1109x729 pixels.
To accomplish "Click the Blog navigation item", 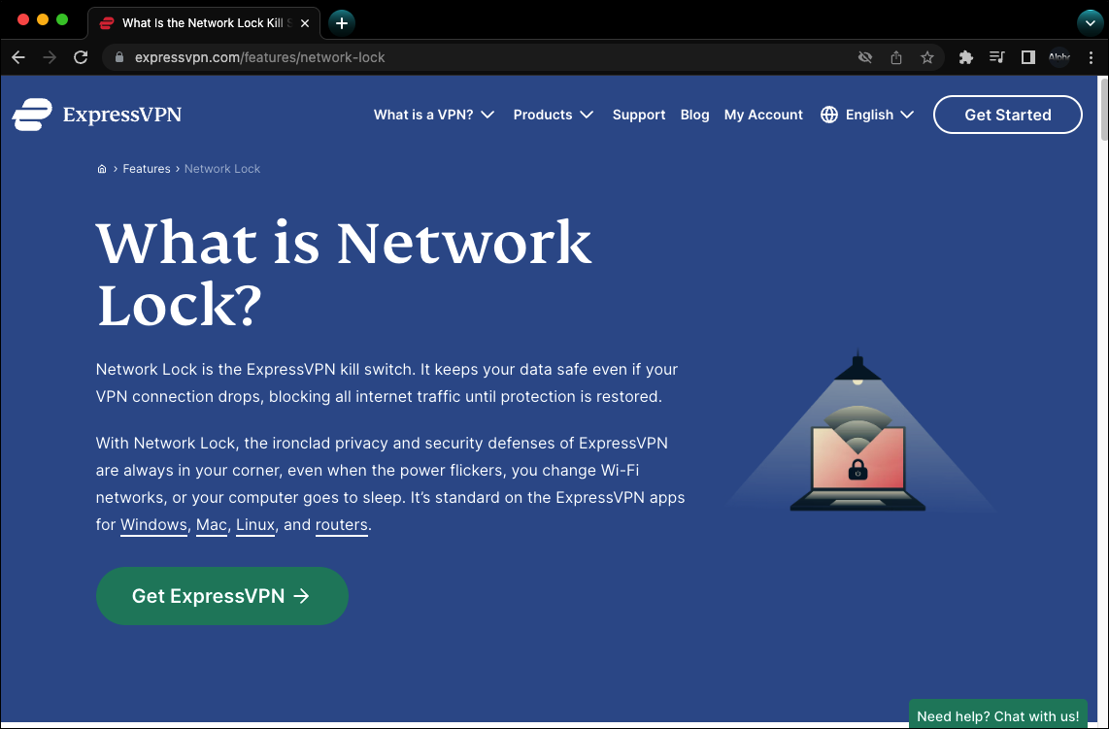I will pyautogui.click(x=694, y=115).
